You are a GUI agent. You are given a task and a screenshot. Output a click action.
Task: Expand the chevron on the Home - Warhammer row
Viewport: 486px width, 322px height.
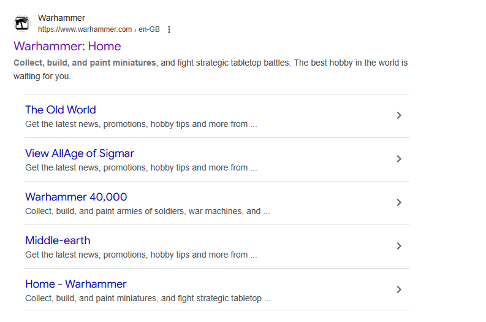(x=399, y=289)
